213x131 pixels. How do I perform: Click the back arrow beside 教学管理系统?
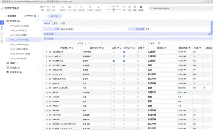(x=2, y=8)
